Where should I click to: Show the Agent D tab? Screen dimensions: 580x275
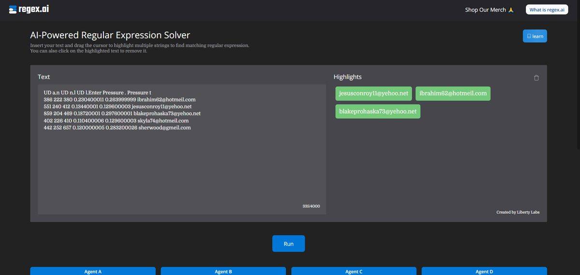point(484,271)
